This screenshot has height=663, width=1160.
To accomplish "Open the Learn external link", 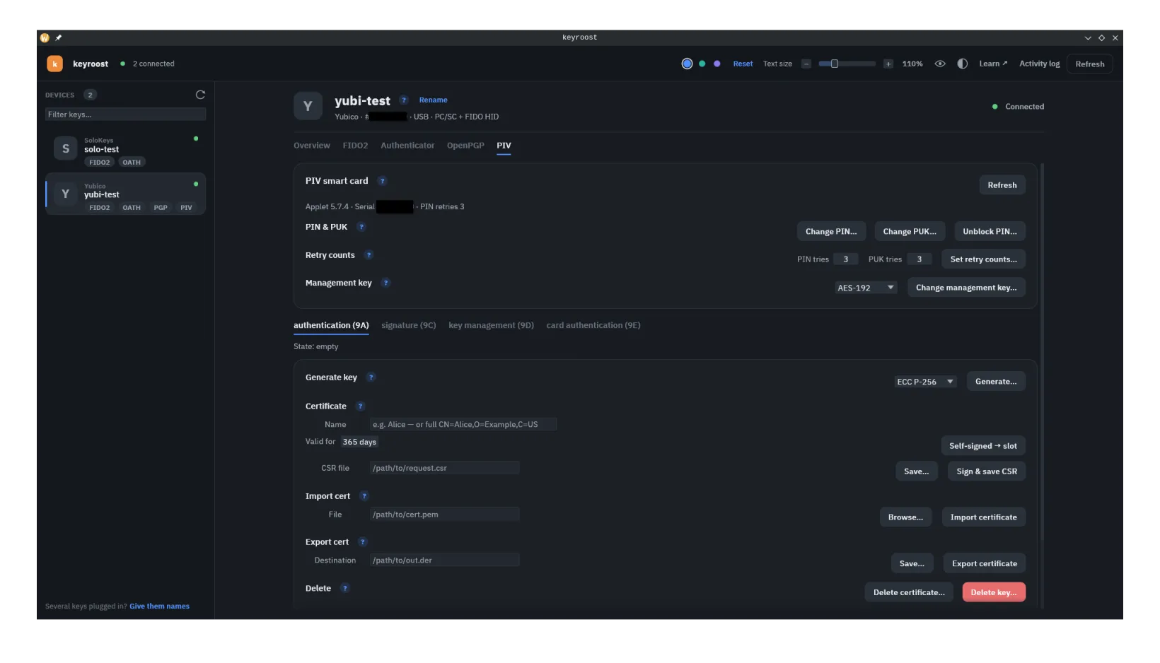I will pyautogui.click(x=993, y=64).
